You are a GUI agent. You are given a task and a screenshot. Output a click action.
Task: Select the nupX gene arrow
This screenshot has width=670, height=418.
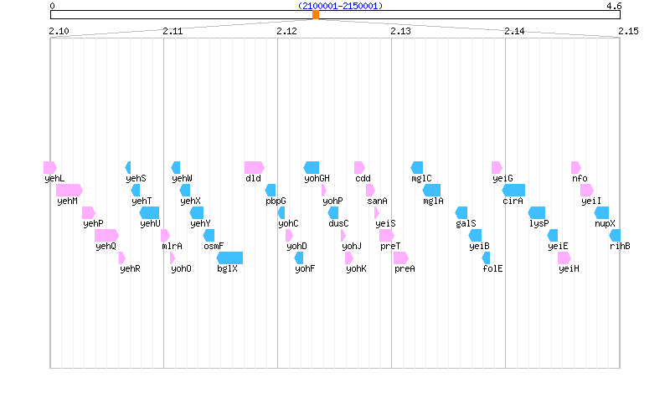tap(602, 212)
